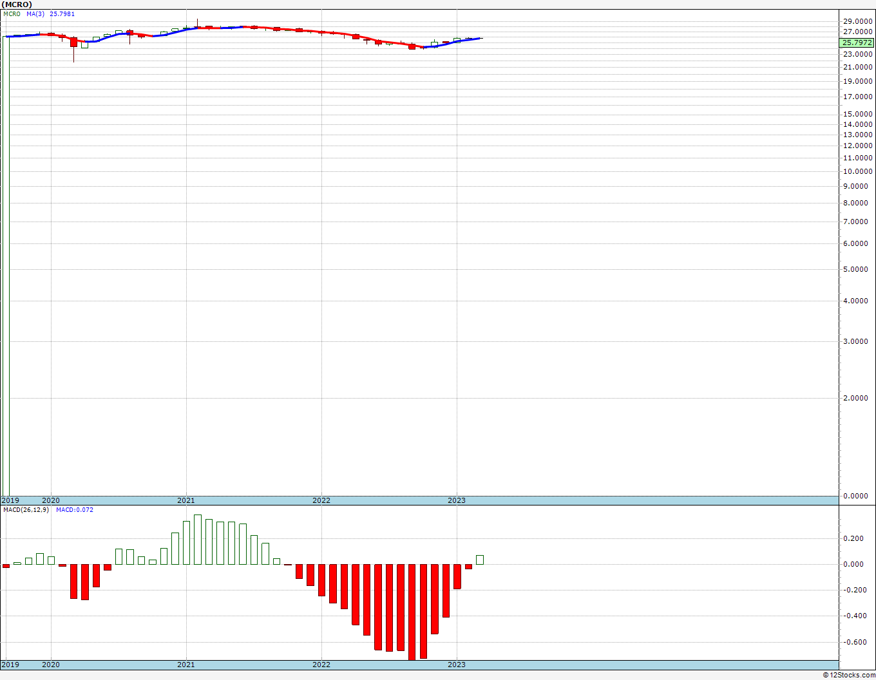Click the large red candlestick in early 2020
This screenshot has width=876, height=680.
[x=73, y=42]
